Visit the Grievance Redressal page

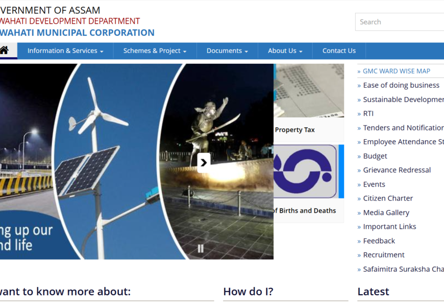coord(397,170)
